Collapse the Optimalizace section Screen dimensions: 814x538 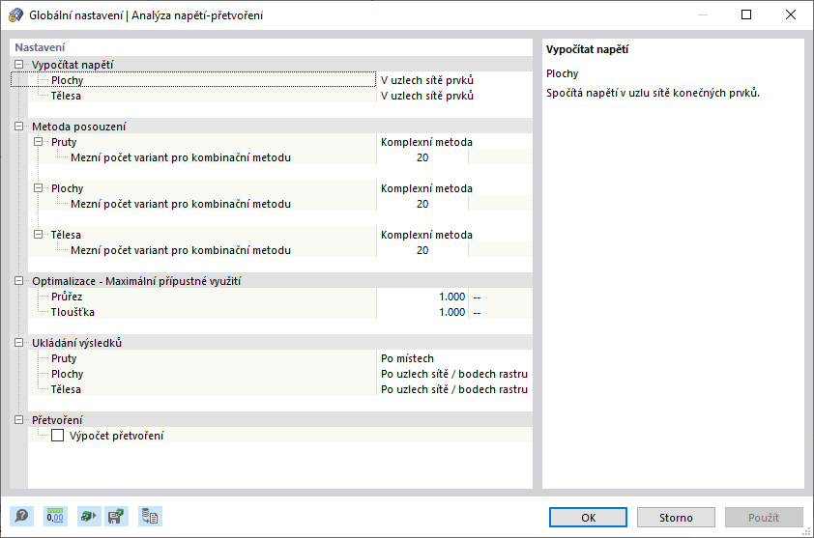coord(19,281)
